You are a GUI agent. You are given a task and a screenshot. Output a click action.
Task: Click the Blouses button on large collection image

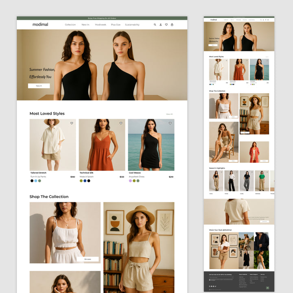(87, 259)
